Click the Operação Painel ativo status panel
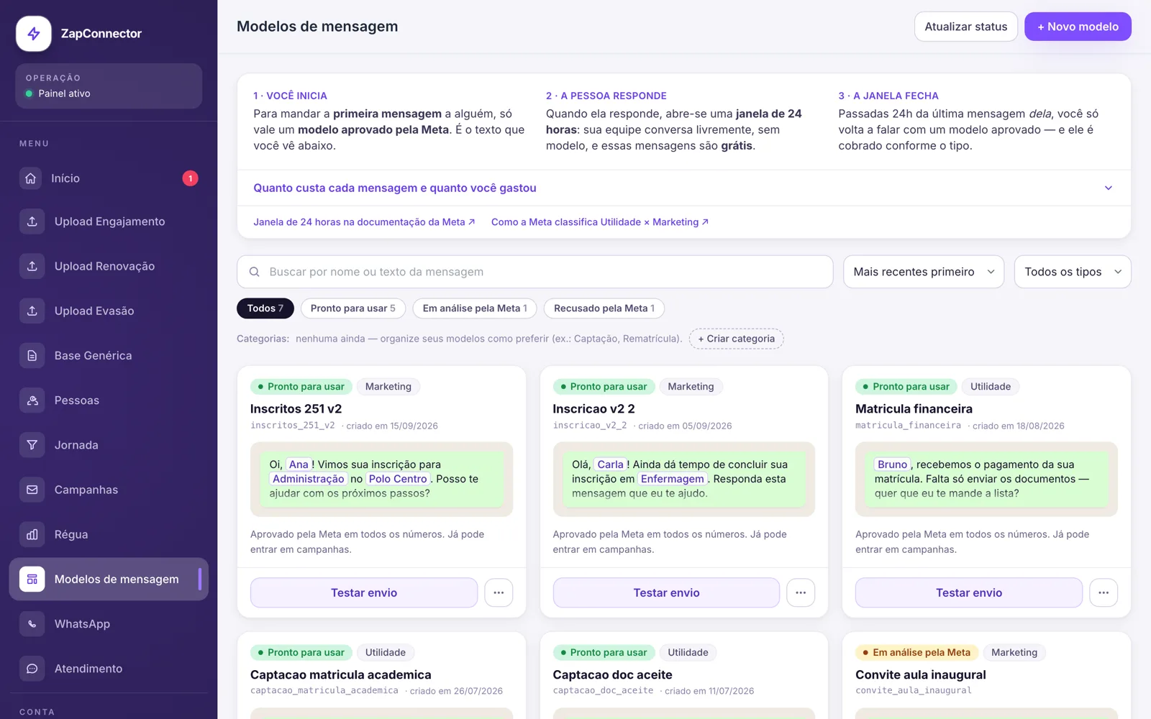 pyautogui.click(x=109, y=86)
